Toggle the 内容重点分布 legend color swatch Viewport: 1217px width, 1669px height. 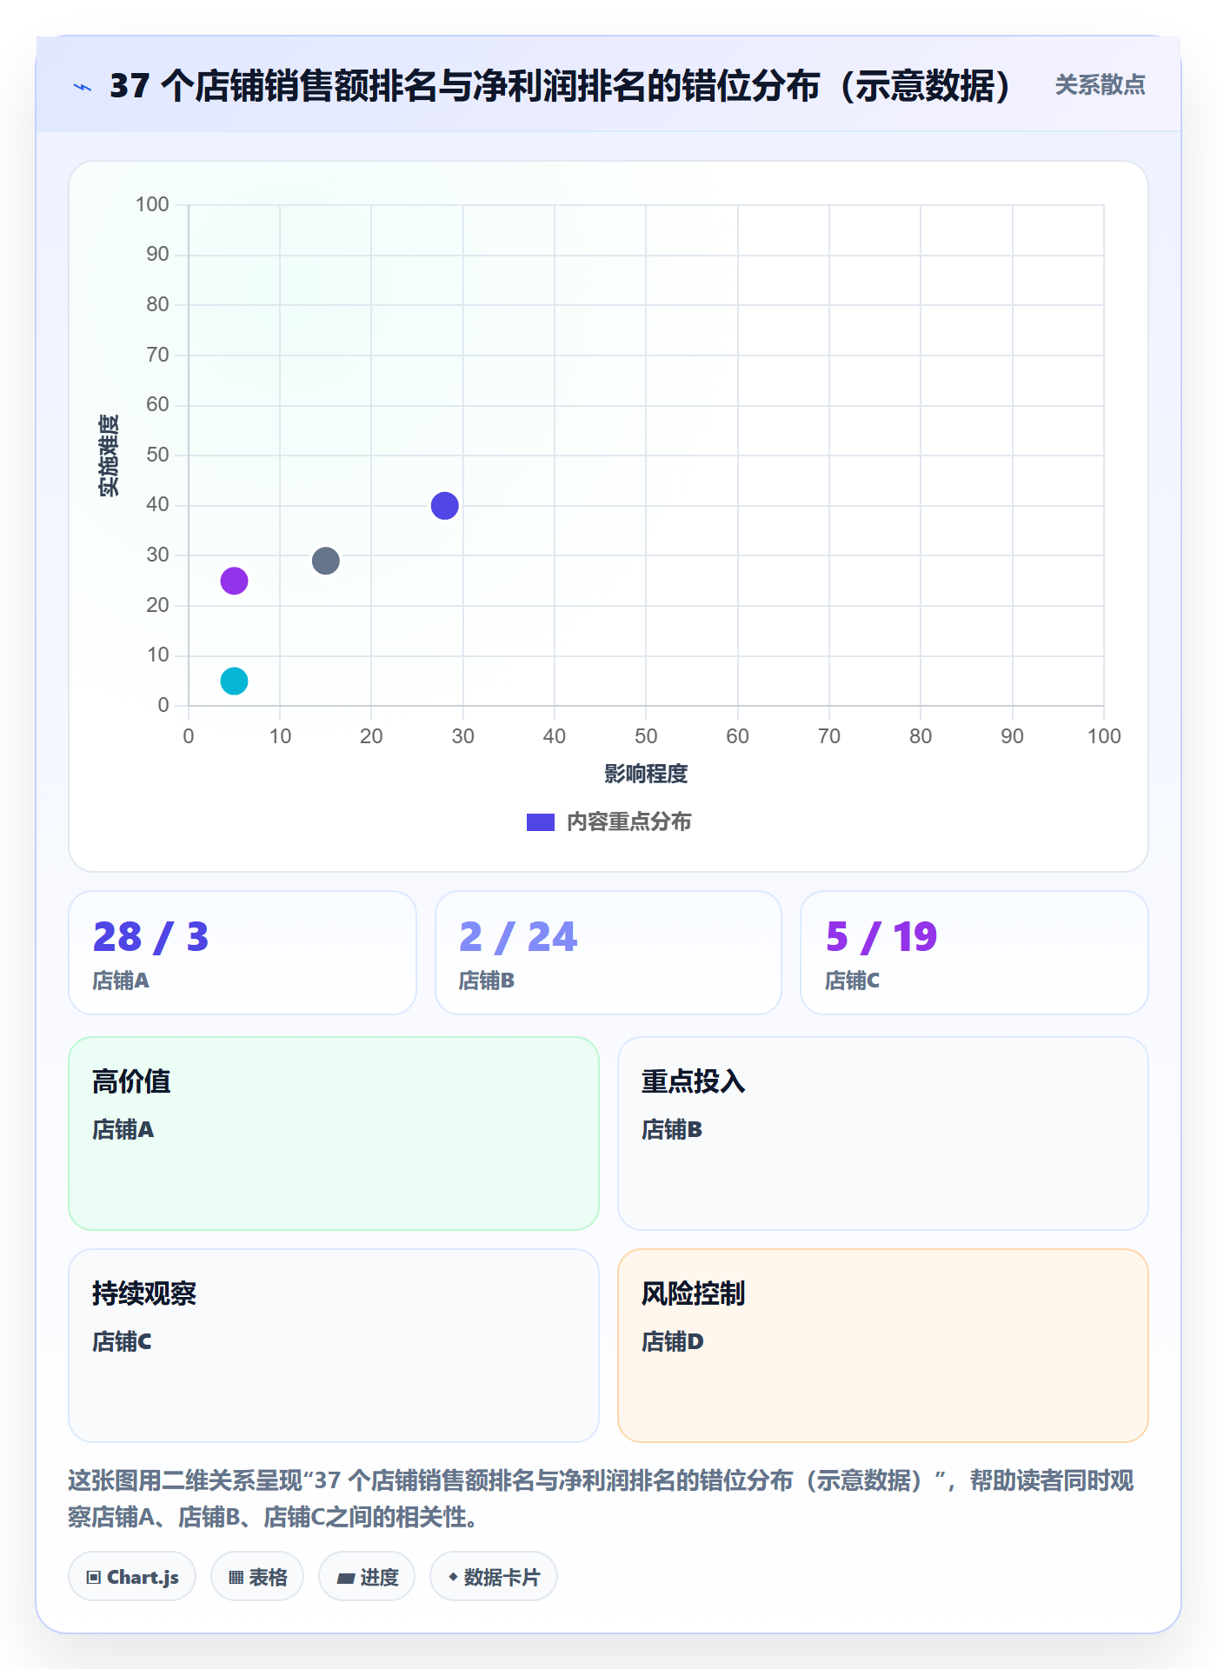540,822
